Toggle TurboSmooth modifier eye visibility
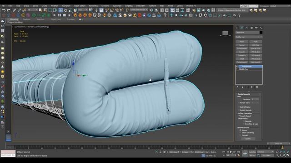This screenshot has width=291, height=163. 237,67
